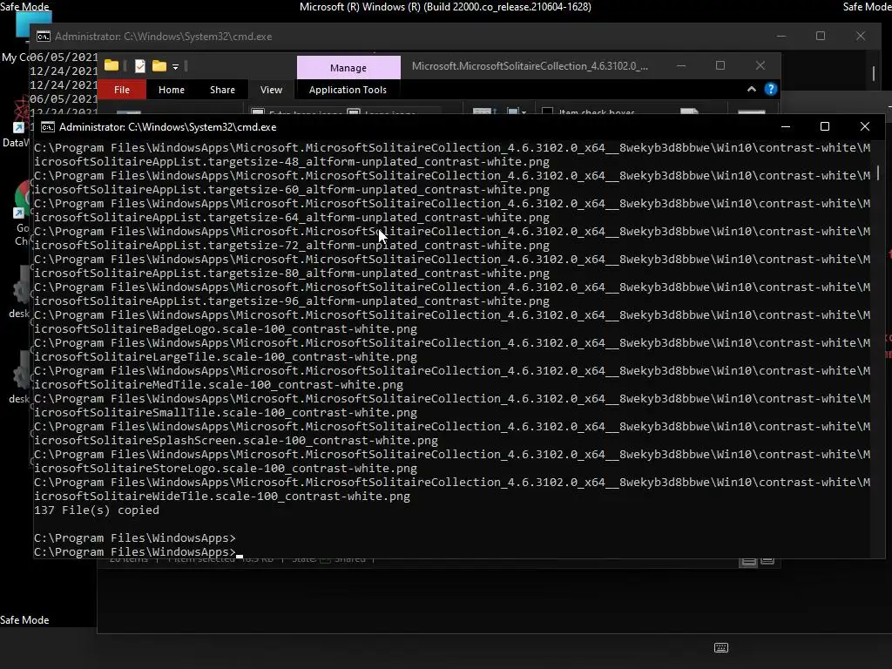Switch Explorer to details view via status bar icon
The image size is (892, 669).
tap(748, 562)
